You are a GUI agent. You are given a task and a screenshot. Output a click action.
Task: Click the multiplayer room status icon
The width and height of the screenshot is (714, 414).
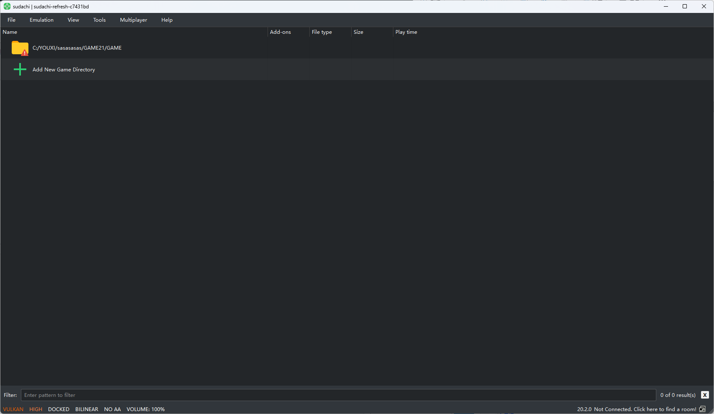click(x=702, y=409)
